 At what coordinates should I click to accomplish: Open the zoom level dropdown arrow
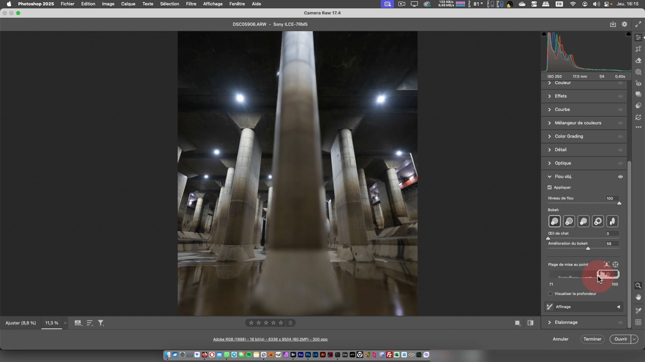pos(65,323)
